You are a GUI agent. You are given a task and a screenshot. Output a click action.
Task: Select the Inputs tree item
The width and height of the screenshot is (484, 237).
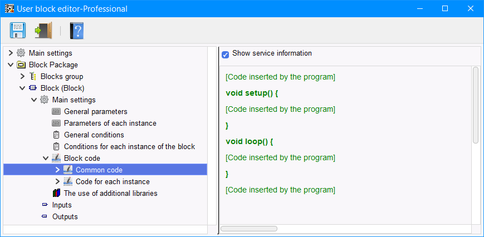62,205
